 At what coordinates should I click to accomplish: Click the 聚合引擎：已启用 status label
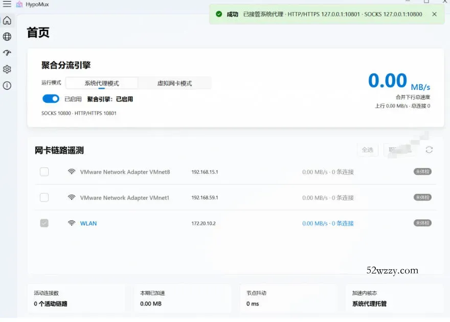coord(110,99)
